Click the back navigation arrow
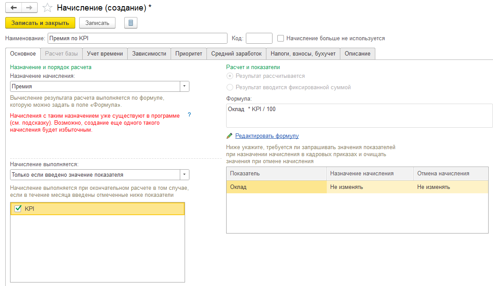 pyautogui.click(x=14, y=7)
